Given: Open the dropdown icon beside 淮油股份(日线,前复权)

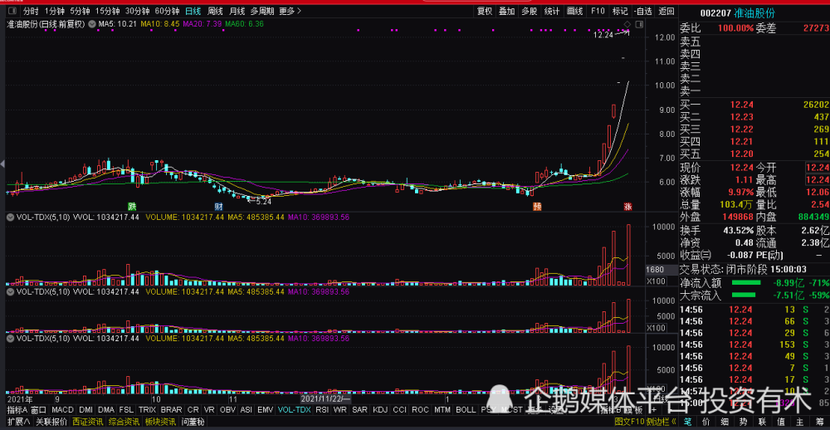Looking at the screenshot, I should pyautogui.click(x=92, y=24).
